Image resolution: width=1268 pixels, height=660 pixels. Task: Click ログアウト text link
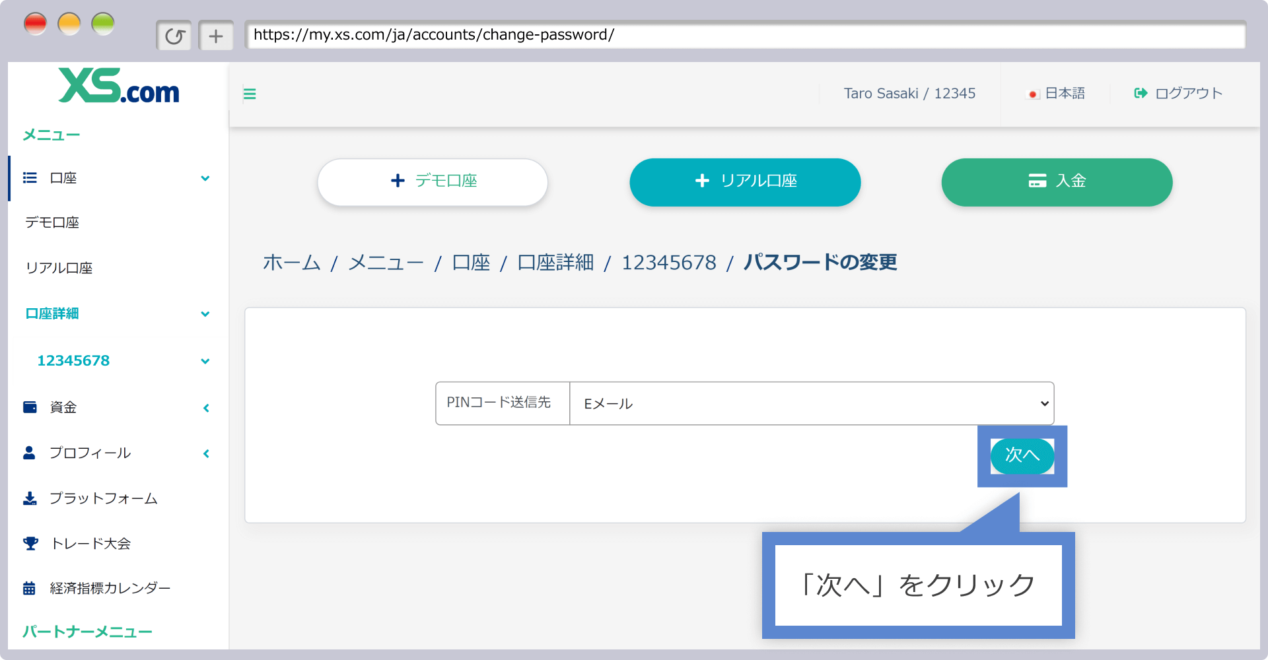(x=1189, y=94)
